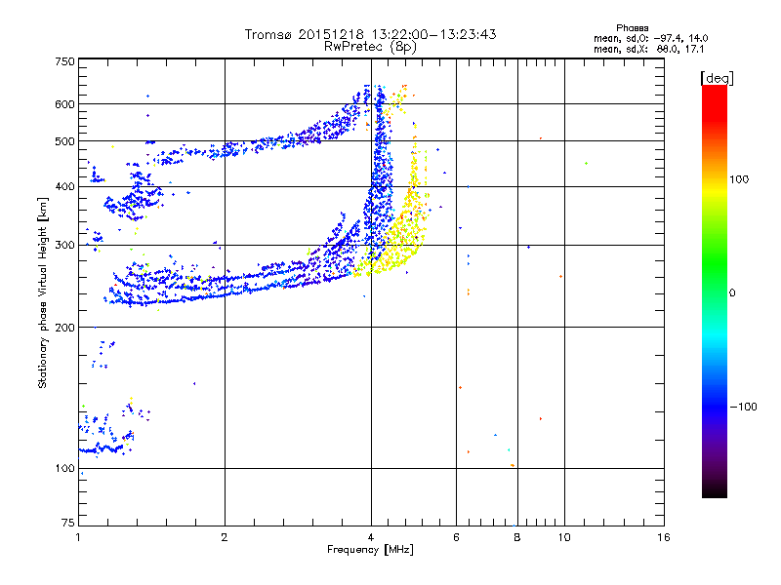Image resolution: width=781 pixels, height=585 pixels.
Task: Click the 'Frequency [MHz]' x-axis label
Action: [x=370, y=550]
